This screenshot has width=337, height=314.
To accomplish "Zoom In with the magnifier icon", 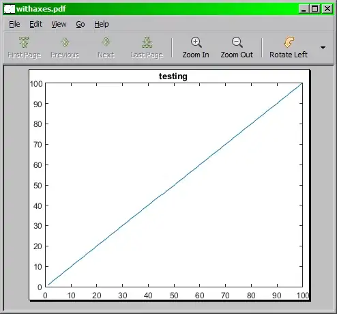I will [196, 42].
